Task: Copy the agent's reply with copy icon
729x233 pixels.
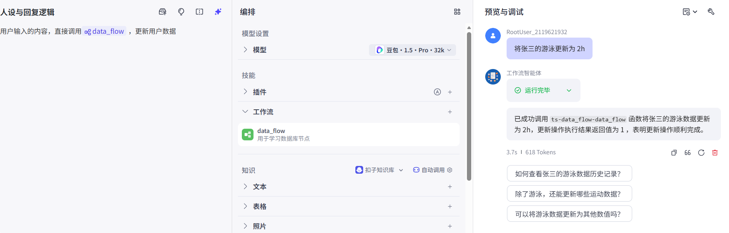Action: click(674, 152)
